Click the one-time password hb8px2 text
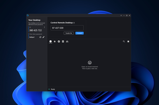Viewport: 159px width, 105px height. coord(32,37)
